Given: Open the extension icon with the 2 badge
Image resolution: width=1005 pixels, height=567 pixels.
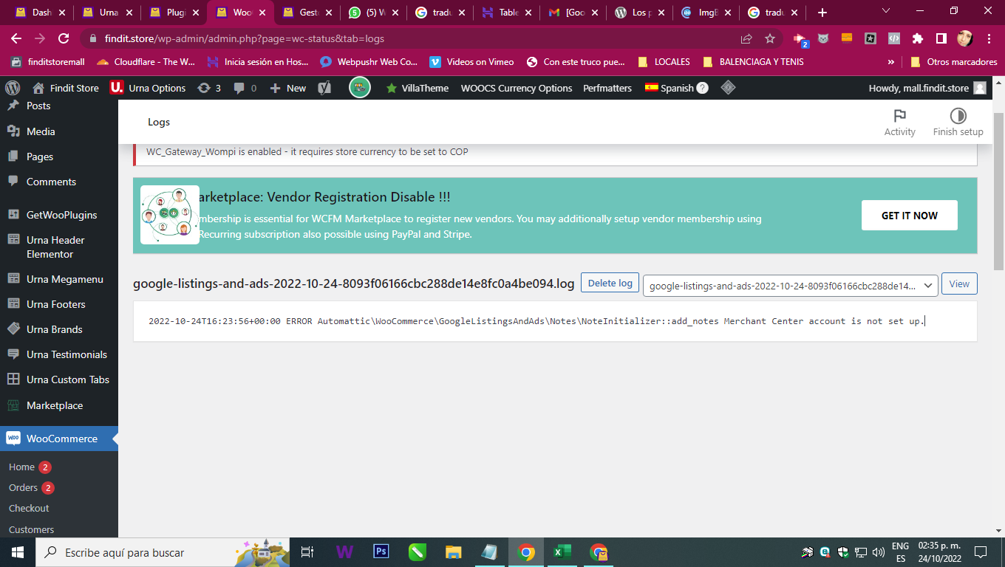Looking at the screenshot, I should click(800, 39).
